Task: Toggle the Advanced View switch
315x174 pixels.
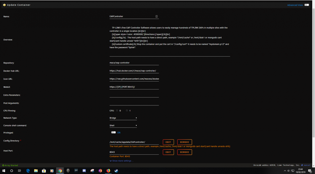Action: coord(306,5)
